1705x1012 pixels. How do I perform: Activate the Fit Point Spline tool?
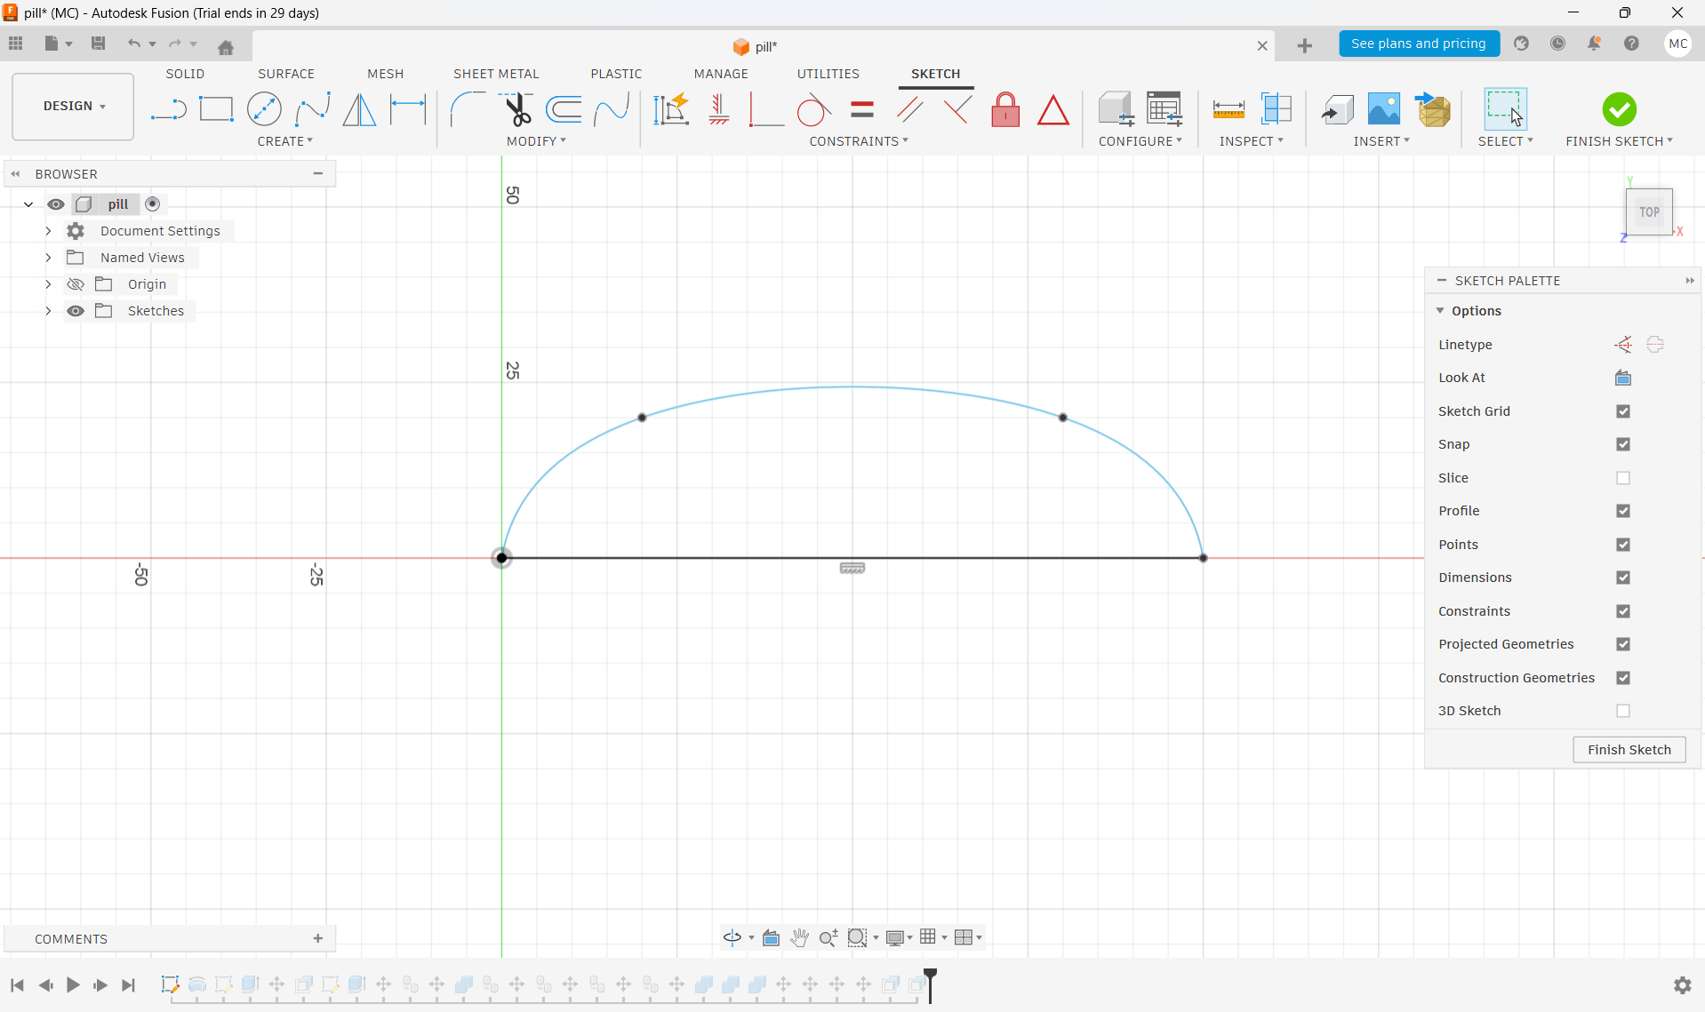point(313,108)
